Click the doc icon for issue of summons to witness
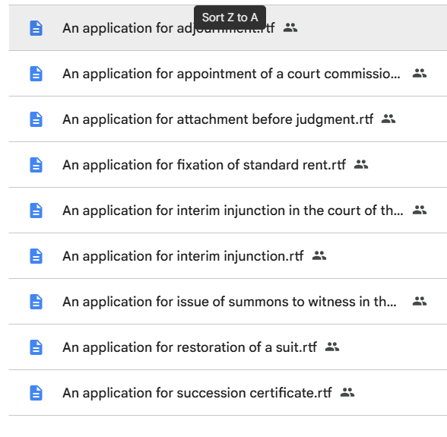Viewport: 447px width, 437px height. [36, 302]
